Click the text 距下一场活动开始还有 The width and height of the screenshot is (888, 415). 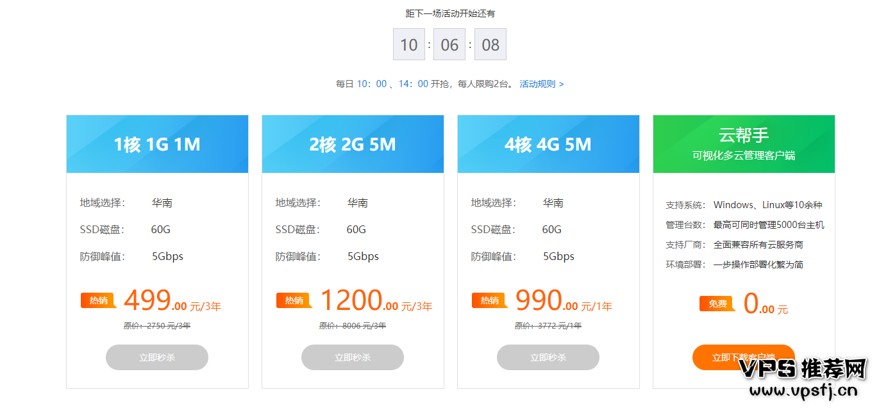tap(450, 13)
